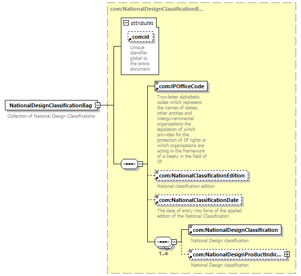
Task: Click the 1..∞ cardinality label
Action: [162, 253]
